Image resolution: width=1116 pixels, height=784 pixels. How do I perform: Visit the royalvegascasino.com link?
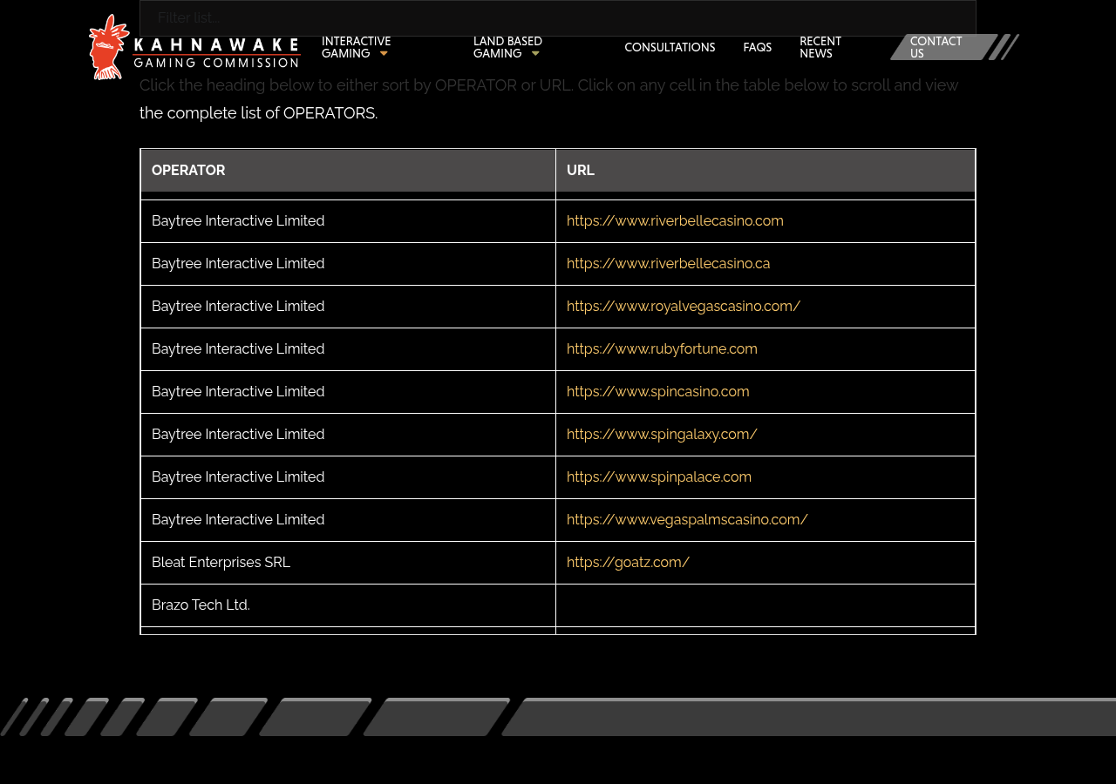(684, 307)
